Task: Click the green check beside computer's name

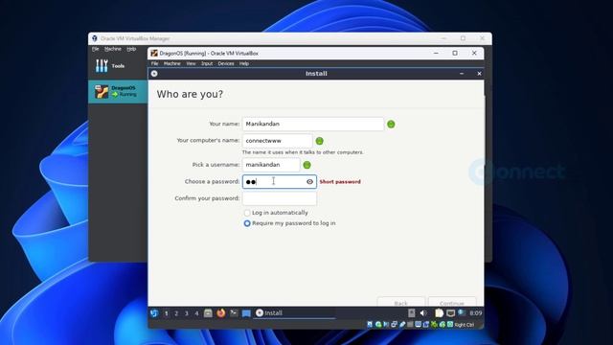Action: (319, 141)
